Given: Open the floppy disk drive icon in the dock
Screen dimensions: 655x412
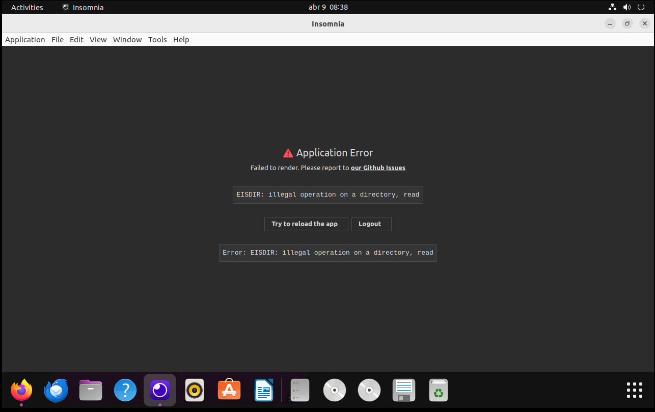Looking at the screenshot, I should 404,391.
